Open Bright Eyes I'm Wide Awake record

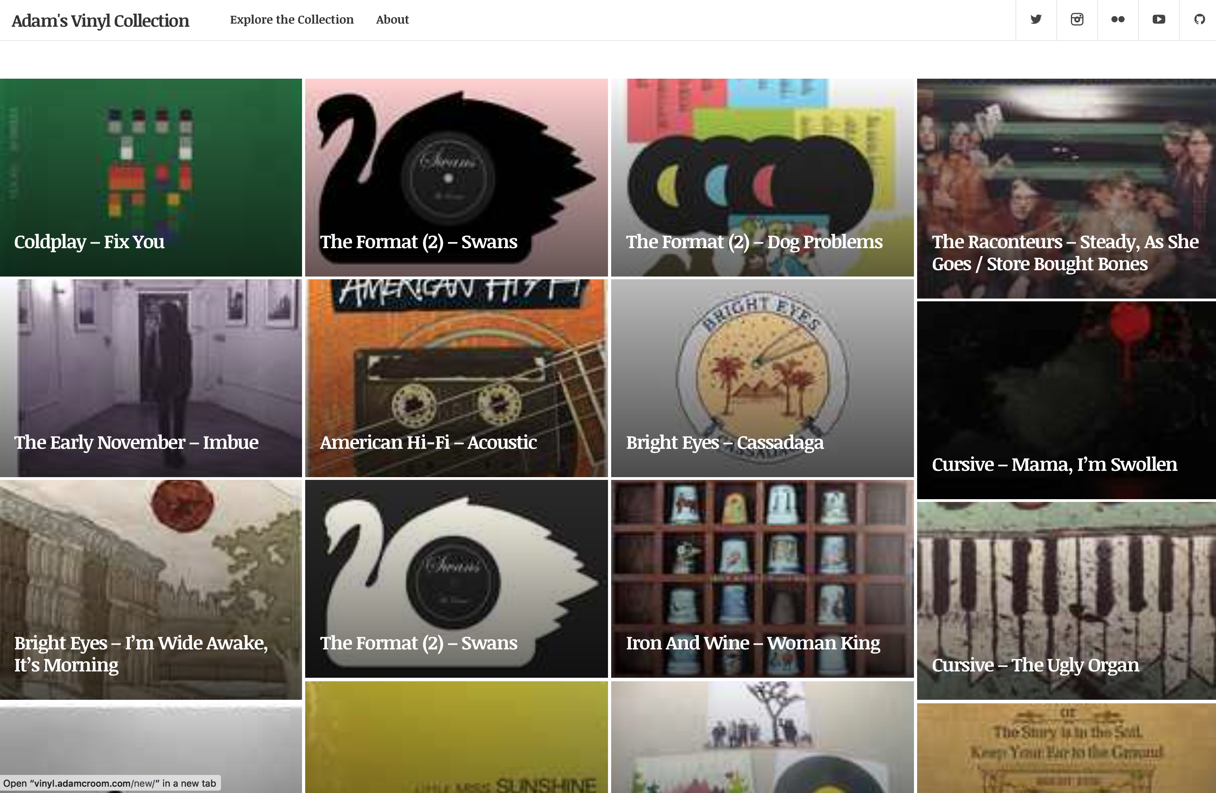pos(151,590)
